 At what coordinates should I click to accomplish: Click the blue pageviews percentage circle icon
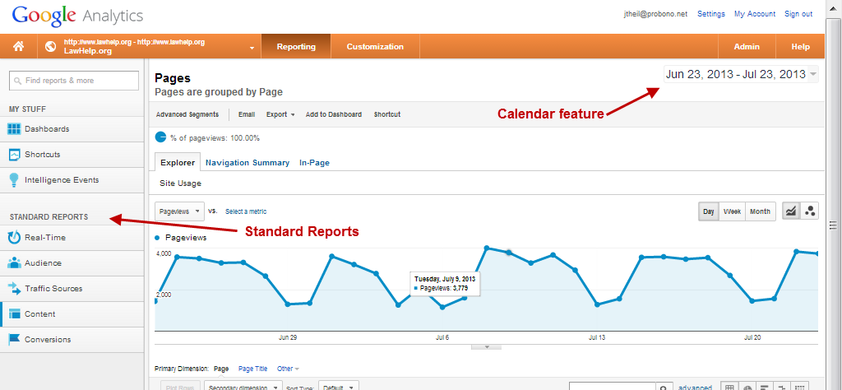click(x=160, y=137)
